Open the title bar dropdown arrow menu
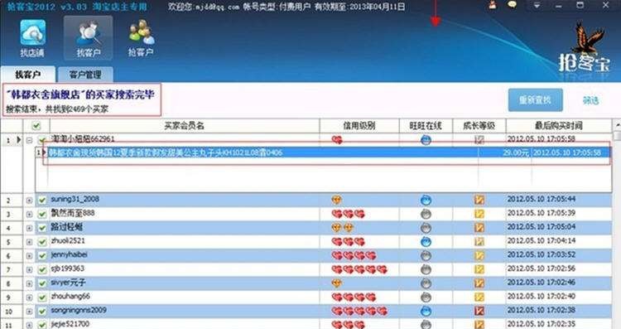 coord(537,6)
